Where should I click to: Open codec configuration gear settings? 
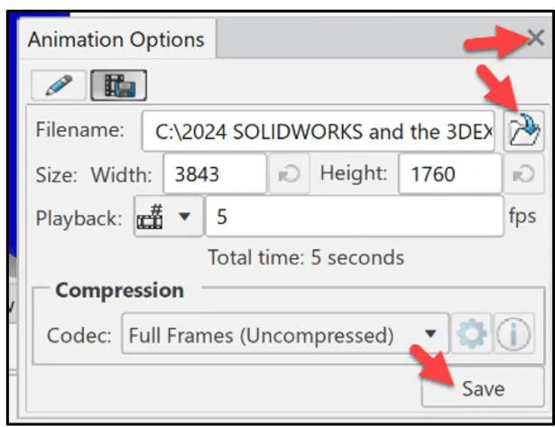point(471,335)
